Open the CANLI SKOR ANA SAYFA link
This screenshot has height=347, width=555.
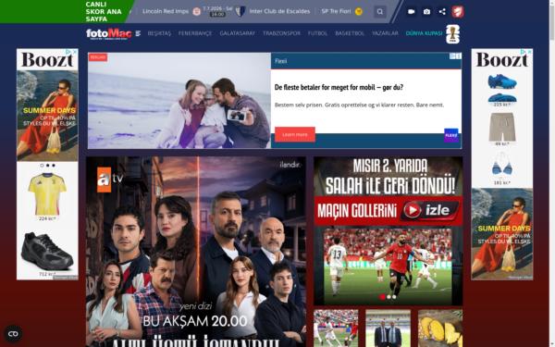104,12
